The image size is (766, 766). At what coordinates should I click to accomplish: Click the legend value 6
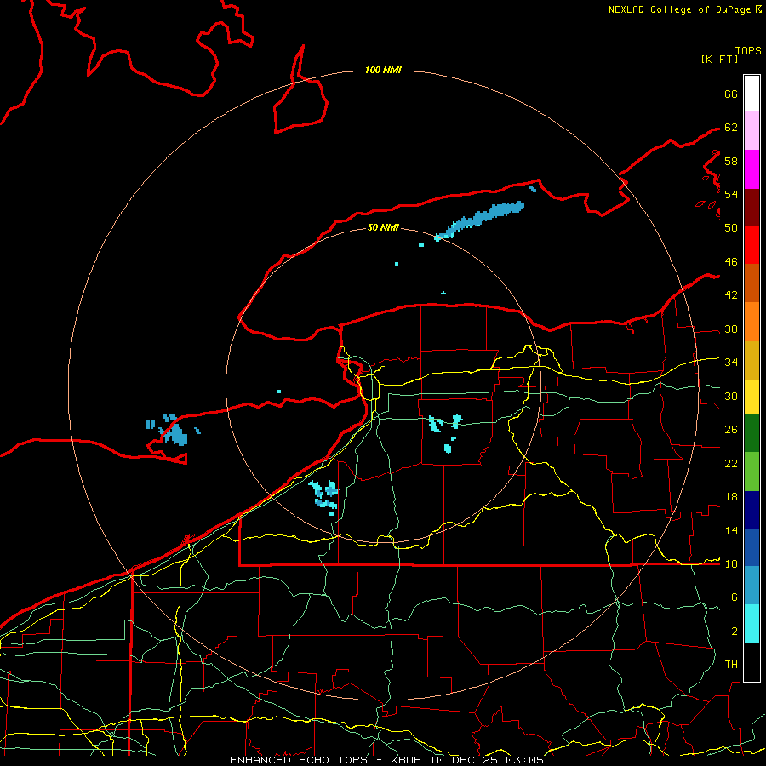pyautogui.click(x=734, y=597)
